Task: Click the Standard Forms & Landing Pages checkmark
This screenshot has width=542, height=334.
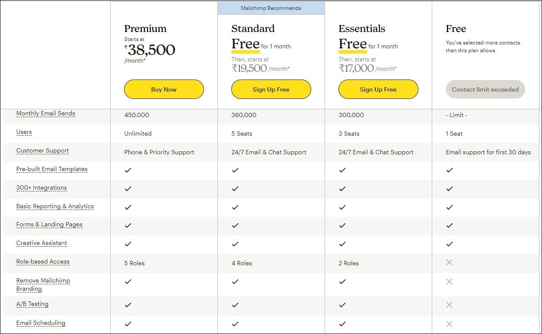Action: click(x=235, y=226)
